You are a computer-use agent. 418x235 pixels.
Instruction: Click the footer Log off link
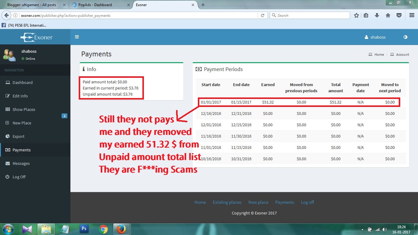(x=307, y=202)
